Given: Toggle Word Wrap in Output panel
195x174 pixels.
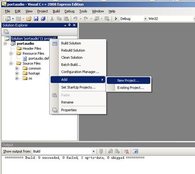Looking at the screenshot, I should [x=135, y=151].
